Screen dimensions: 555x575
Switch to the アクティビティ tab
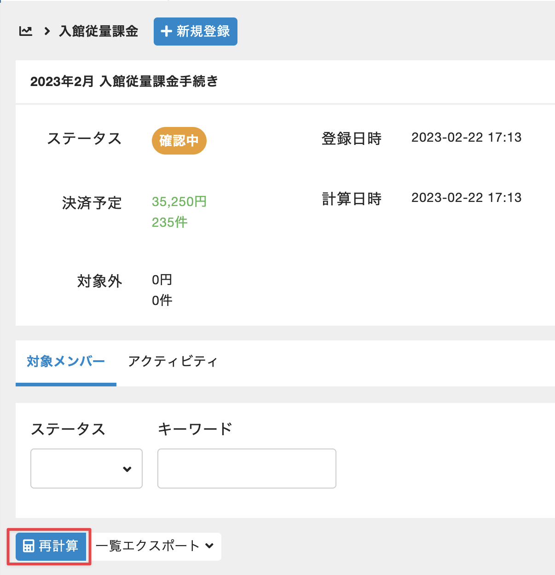coord(172,362)
